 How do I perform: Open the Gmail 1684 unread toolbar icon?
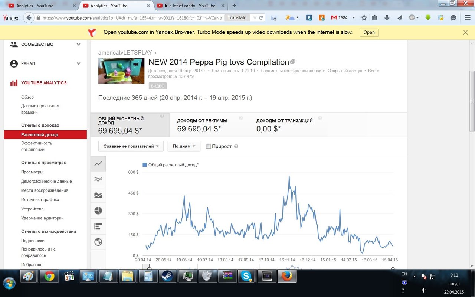pos(339,18)
